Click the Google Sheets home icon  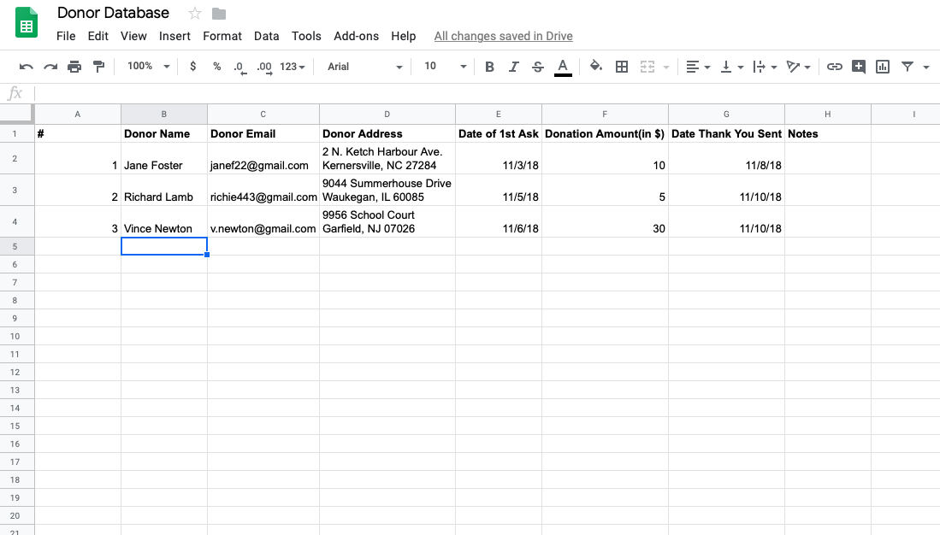27,23
